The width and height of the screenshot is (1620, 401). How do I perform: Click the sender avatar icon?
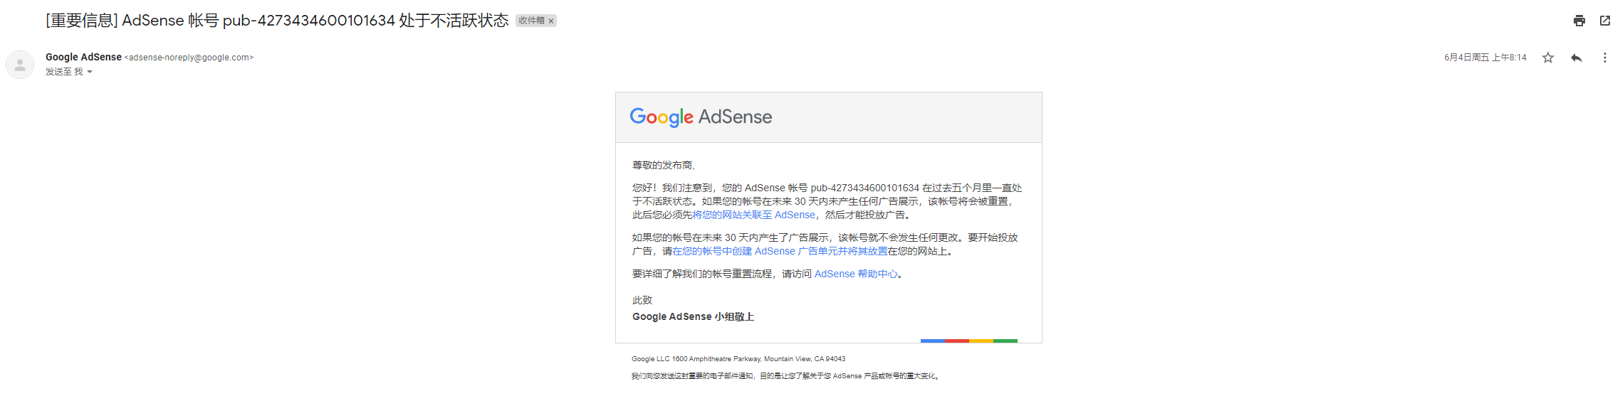point(20,65)
